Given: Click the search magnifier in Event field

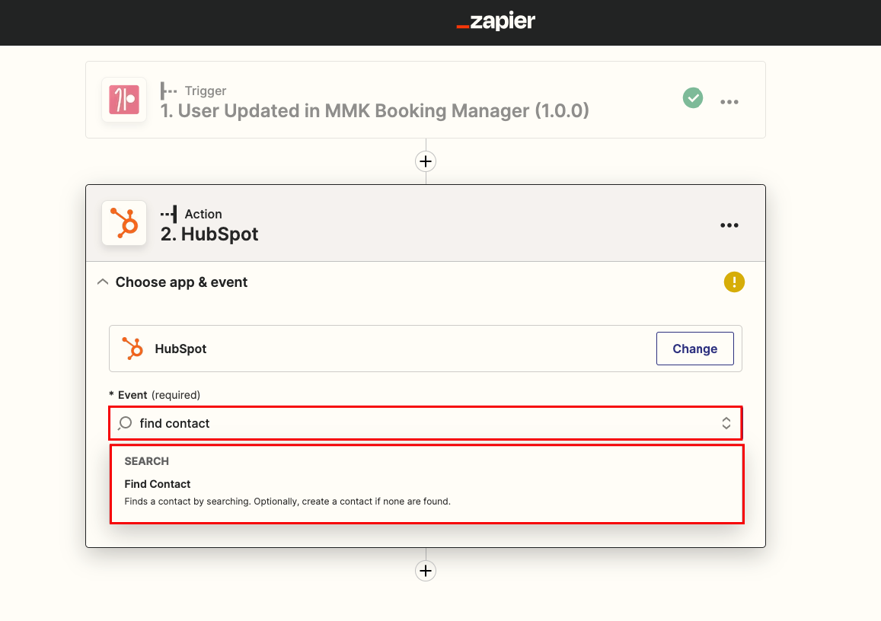Looking at the screenshot, I should pyautogui.click(x=126, y=423).
